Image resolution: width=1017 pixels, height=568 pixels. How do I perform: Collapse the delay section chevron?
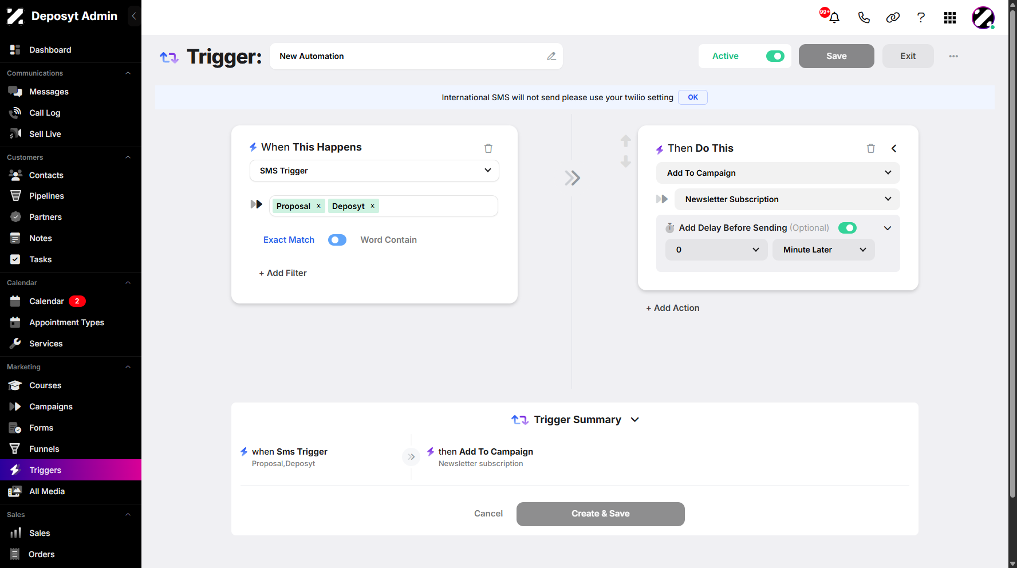pyautogui.click(x=888, y=228)
